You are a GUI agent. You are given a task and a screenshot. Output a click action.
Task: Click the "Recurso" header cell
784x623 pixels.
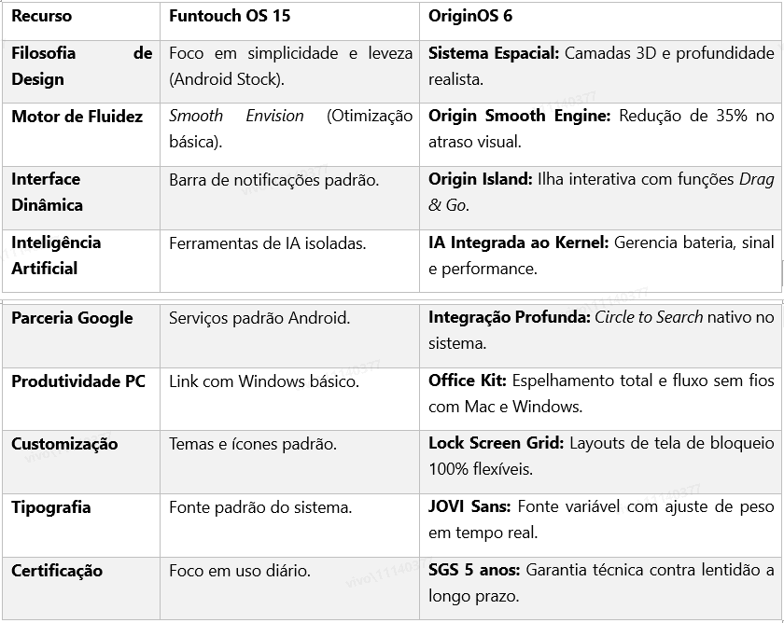point(41,16)
